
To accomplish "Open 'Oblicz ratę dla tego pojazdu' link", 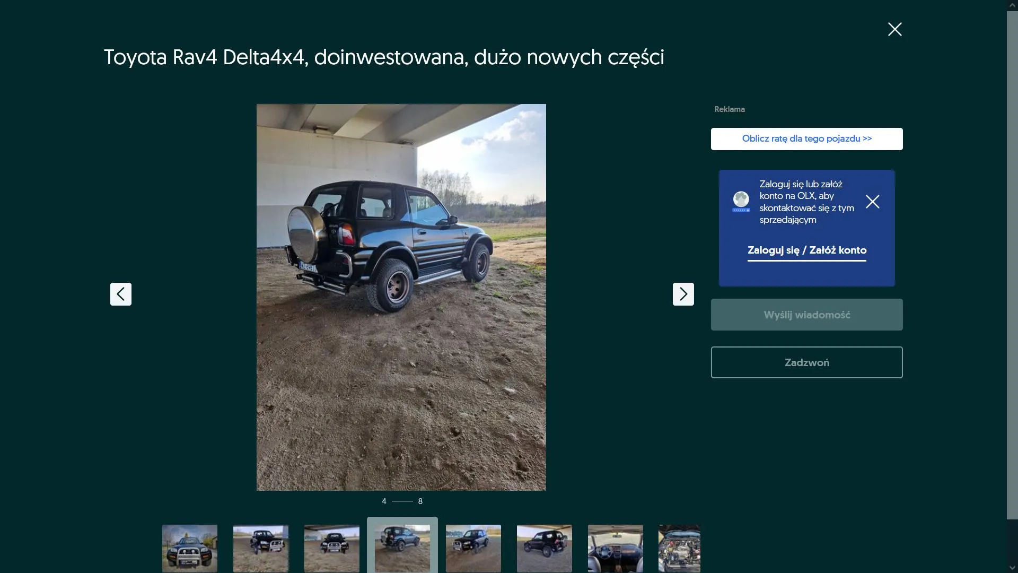I will pos(806,139).
